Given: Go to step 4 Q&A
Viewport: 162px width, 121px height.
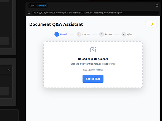Looking at the screenshot, I should 127,34.
